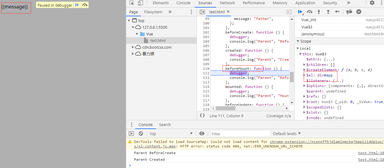Switch to the Network tab
This screenshot has height=168, width=384.
click(x=227, y=3)
